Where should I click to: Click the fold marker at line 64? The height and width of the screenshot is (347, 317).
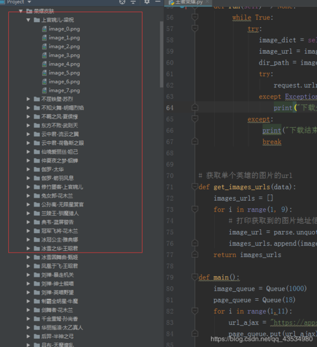point(195,108)
